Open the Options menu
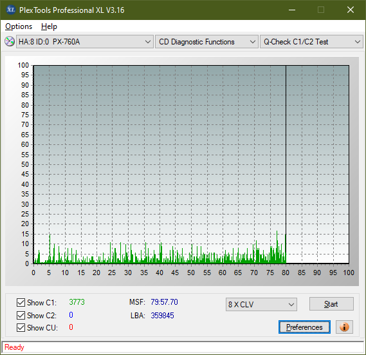 point(19,26)
